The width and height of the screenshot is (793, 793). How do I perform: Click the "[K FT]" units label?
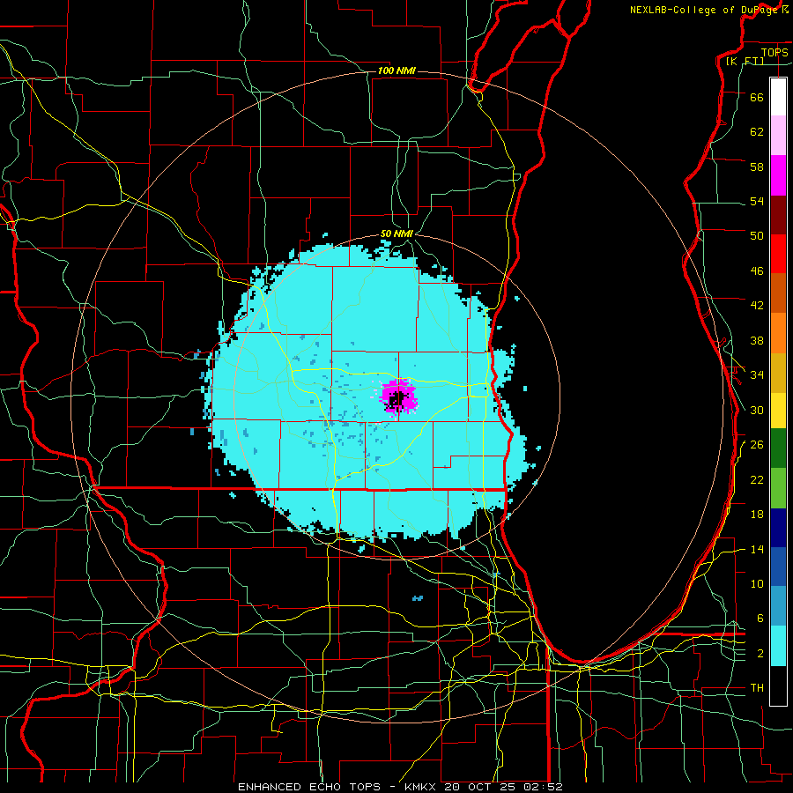745,62
